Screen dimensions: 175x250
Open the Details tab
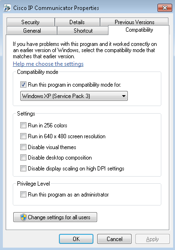click(x=77, y=22)
